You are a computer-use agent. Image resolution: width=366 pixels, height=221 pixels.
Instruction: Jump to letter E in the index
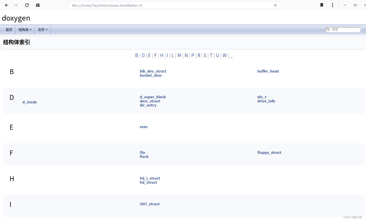tap(149, 56)
